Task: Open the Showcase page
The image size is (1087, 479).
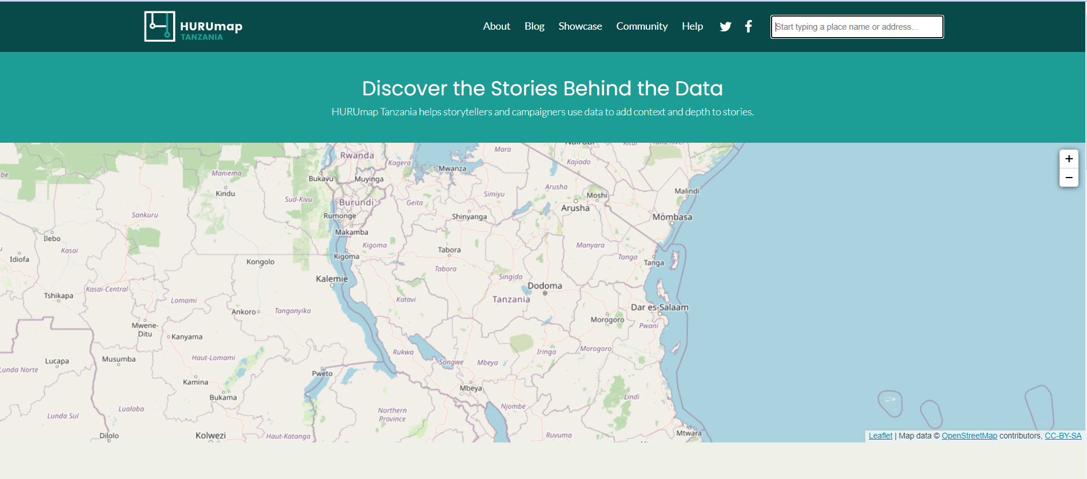Action: coord(580,26)
